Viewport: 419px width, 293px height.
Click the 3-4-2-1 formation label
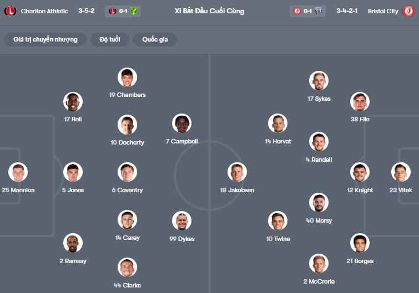[x=347, y=11]
